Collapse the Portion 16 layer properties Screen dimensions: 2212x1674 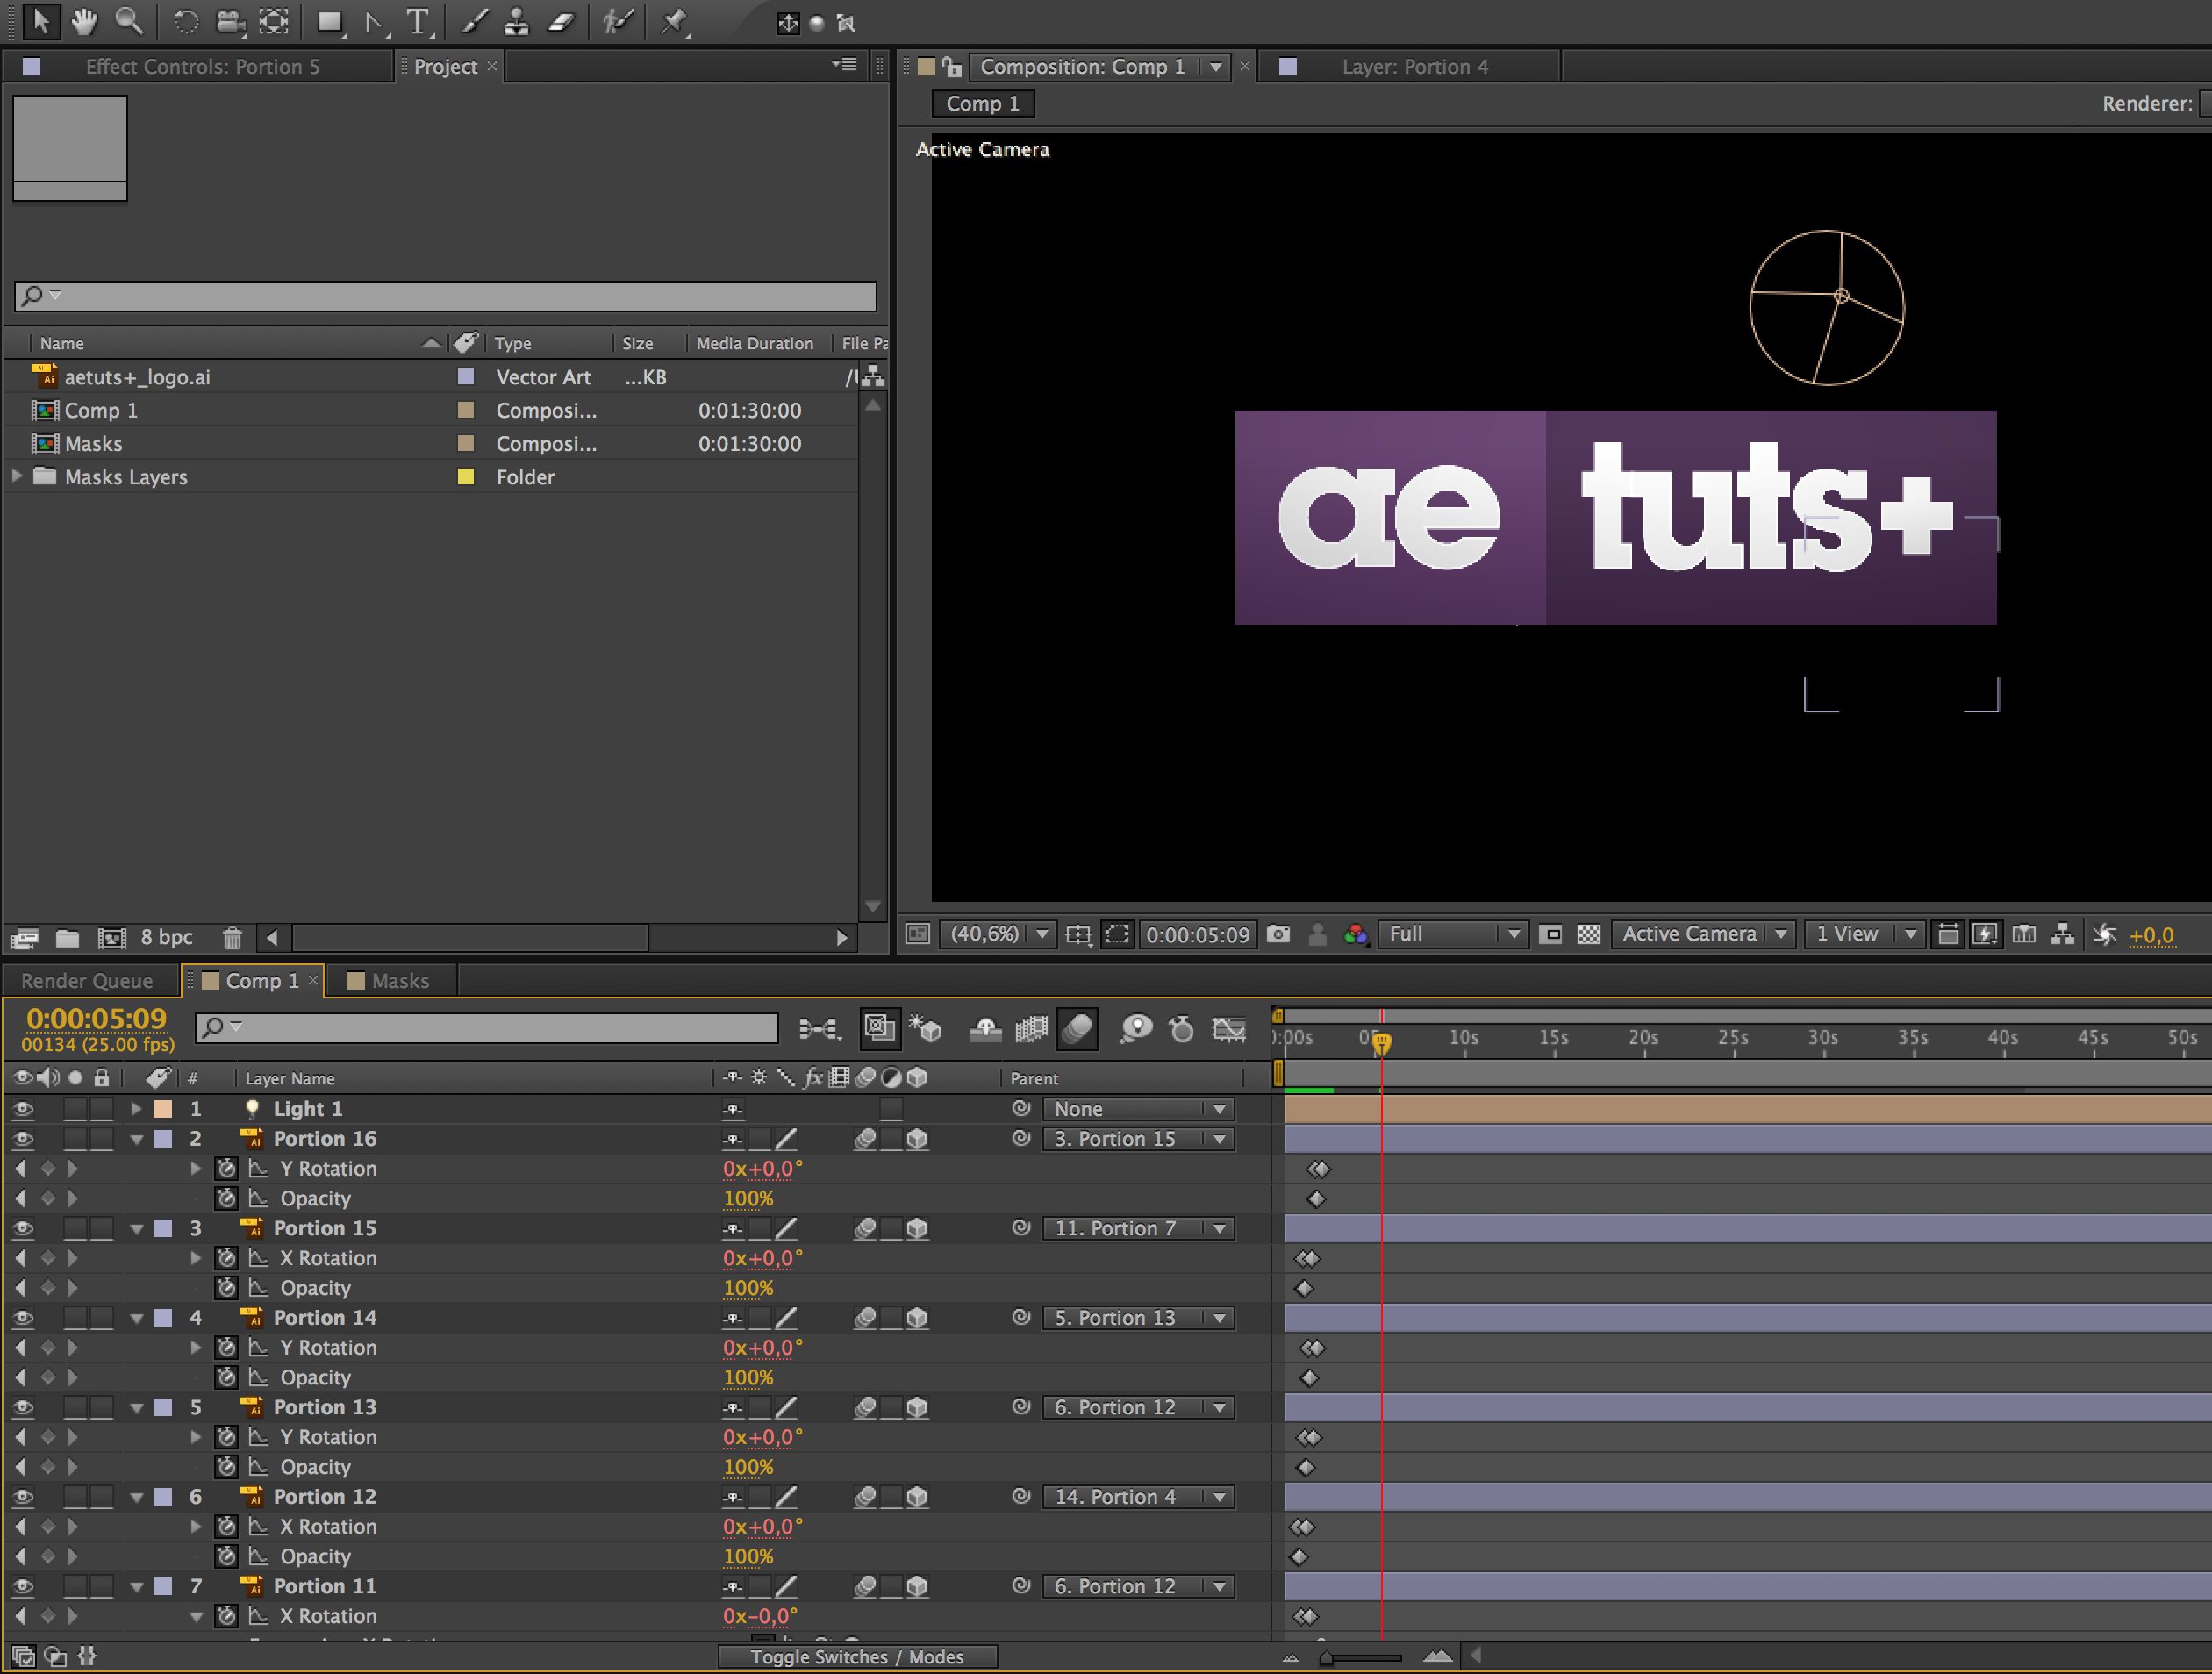[136, 1139]
